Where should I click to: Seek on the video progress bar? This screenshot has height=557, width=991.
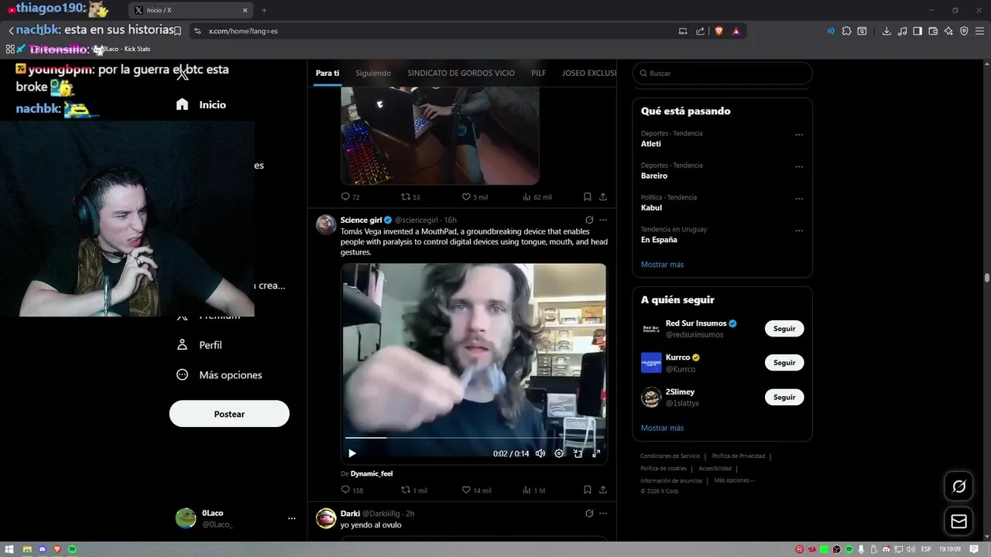click(474, 438)
